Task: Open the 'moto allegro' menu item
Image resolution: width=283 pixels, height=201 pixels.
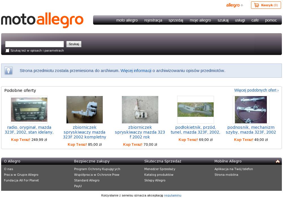Action: pos(127,20)
